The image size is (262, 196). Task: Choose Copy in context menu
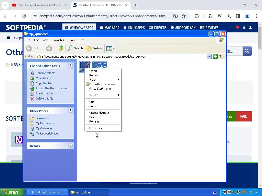(x=103, y=106)
